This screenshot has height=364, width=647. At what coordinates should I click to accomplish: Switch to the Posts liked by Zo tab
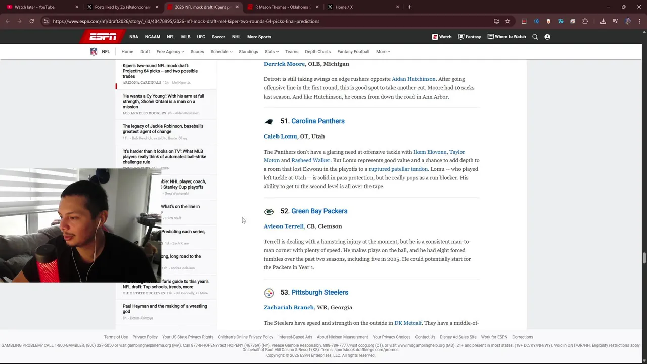click(123, 7)
